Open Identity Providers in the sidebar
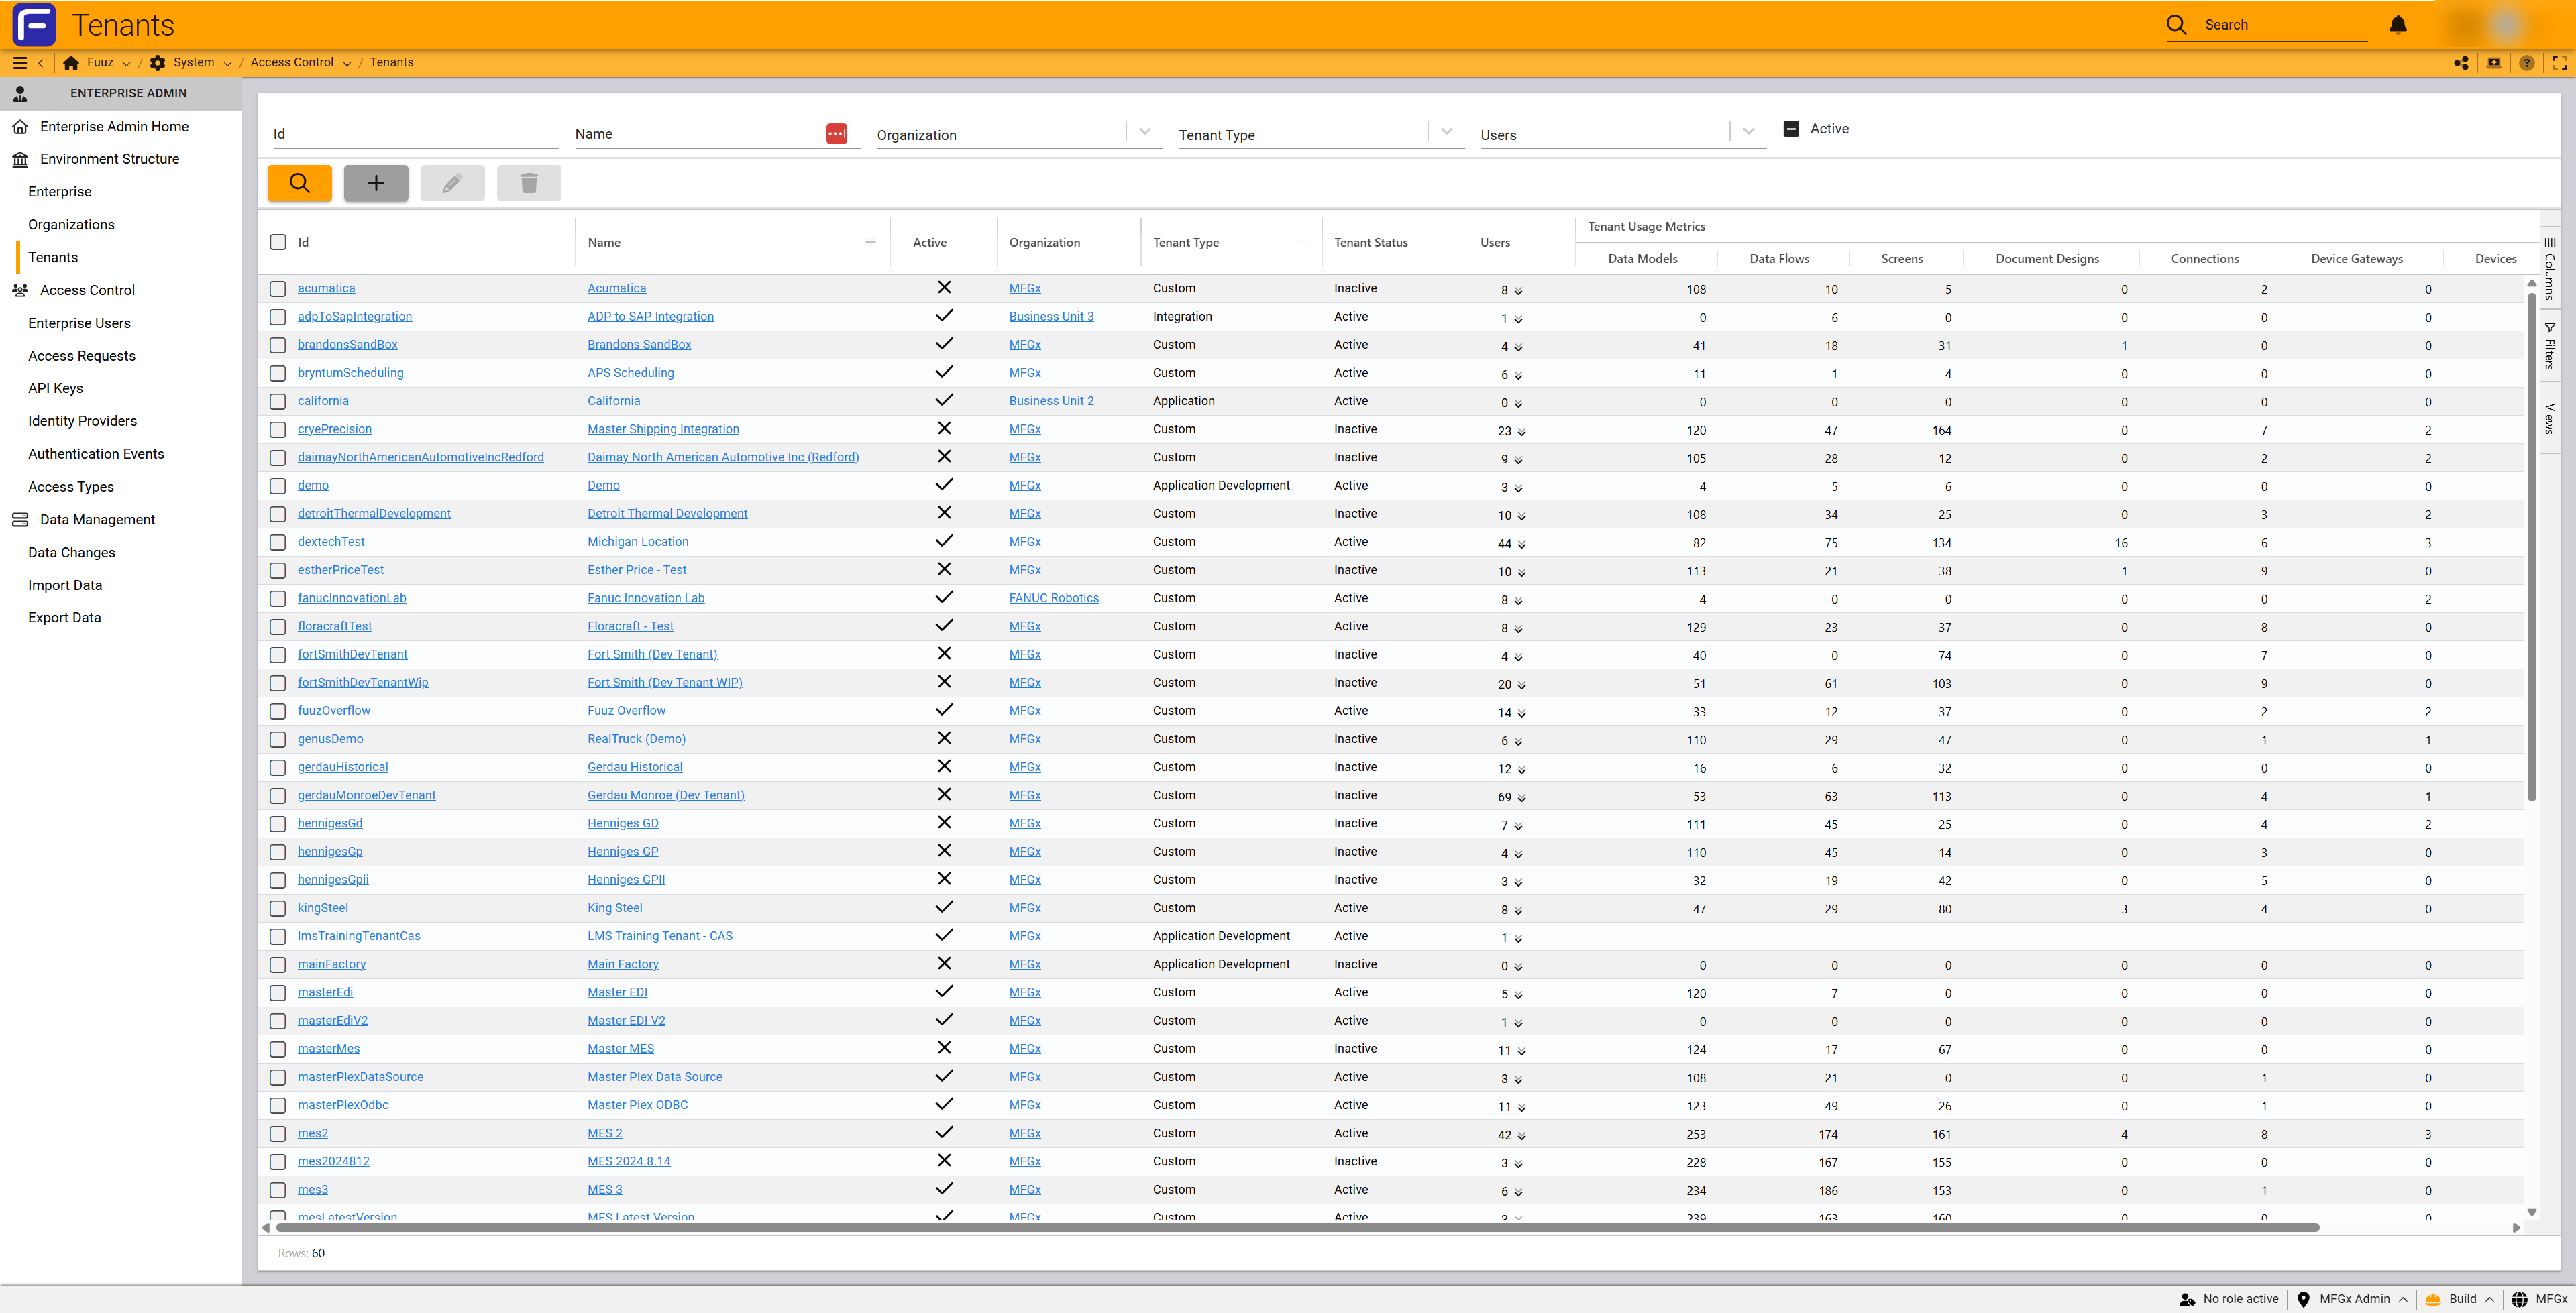 (x=82, y=421)
